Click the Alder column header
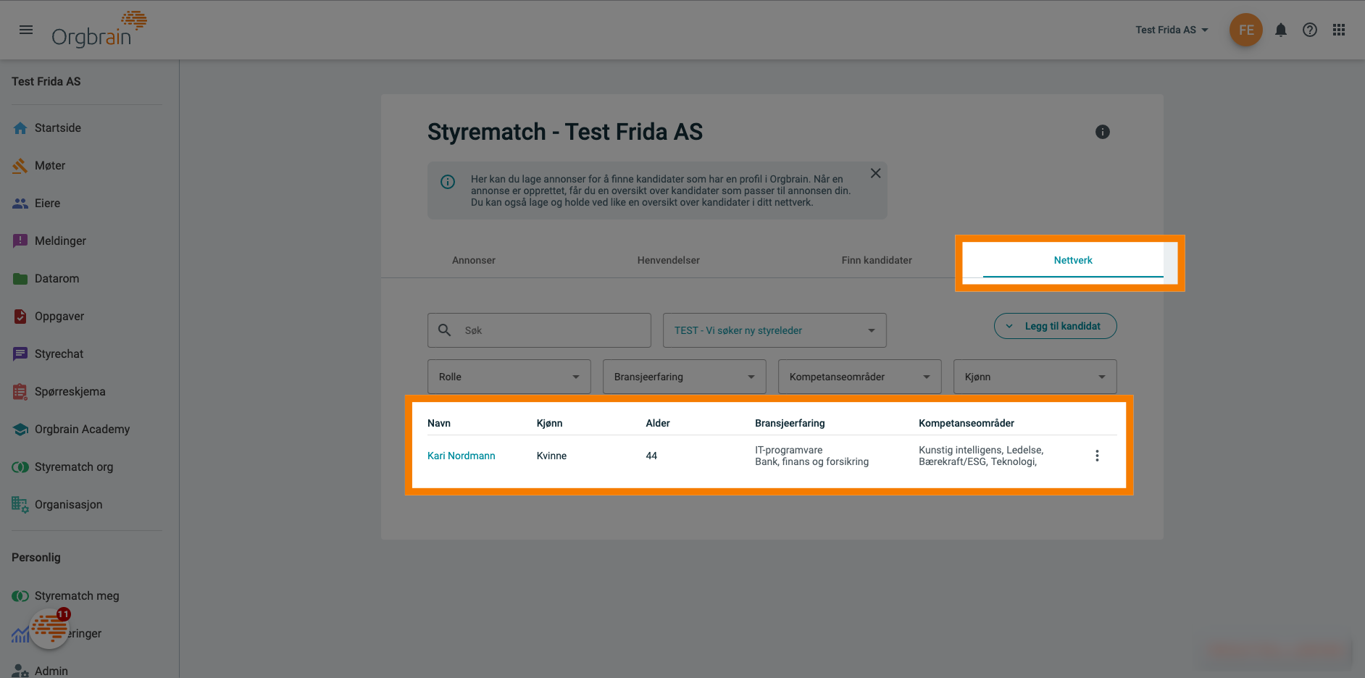 [658, 423]
